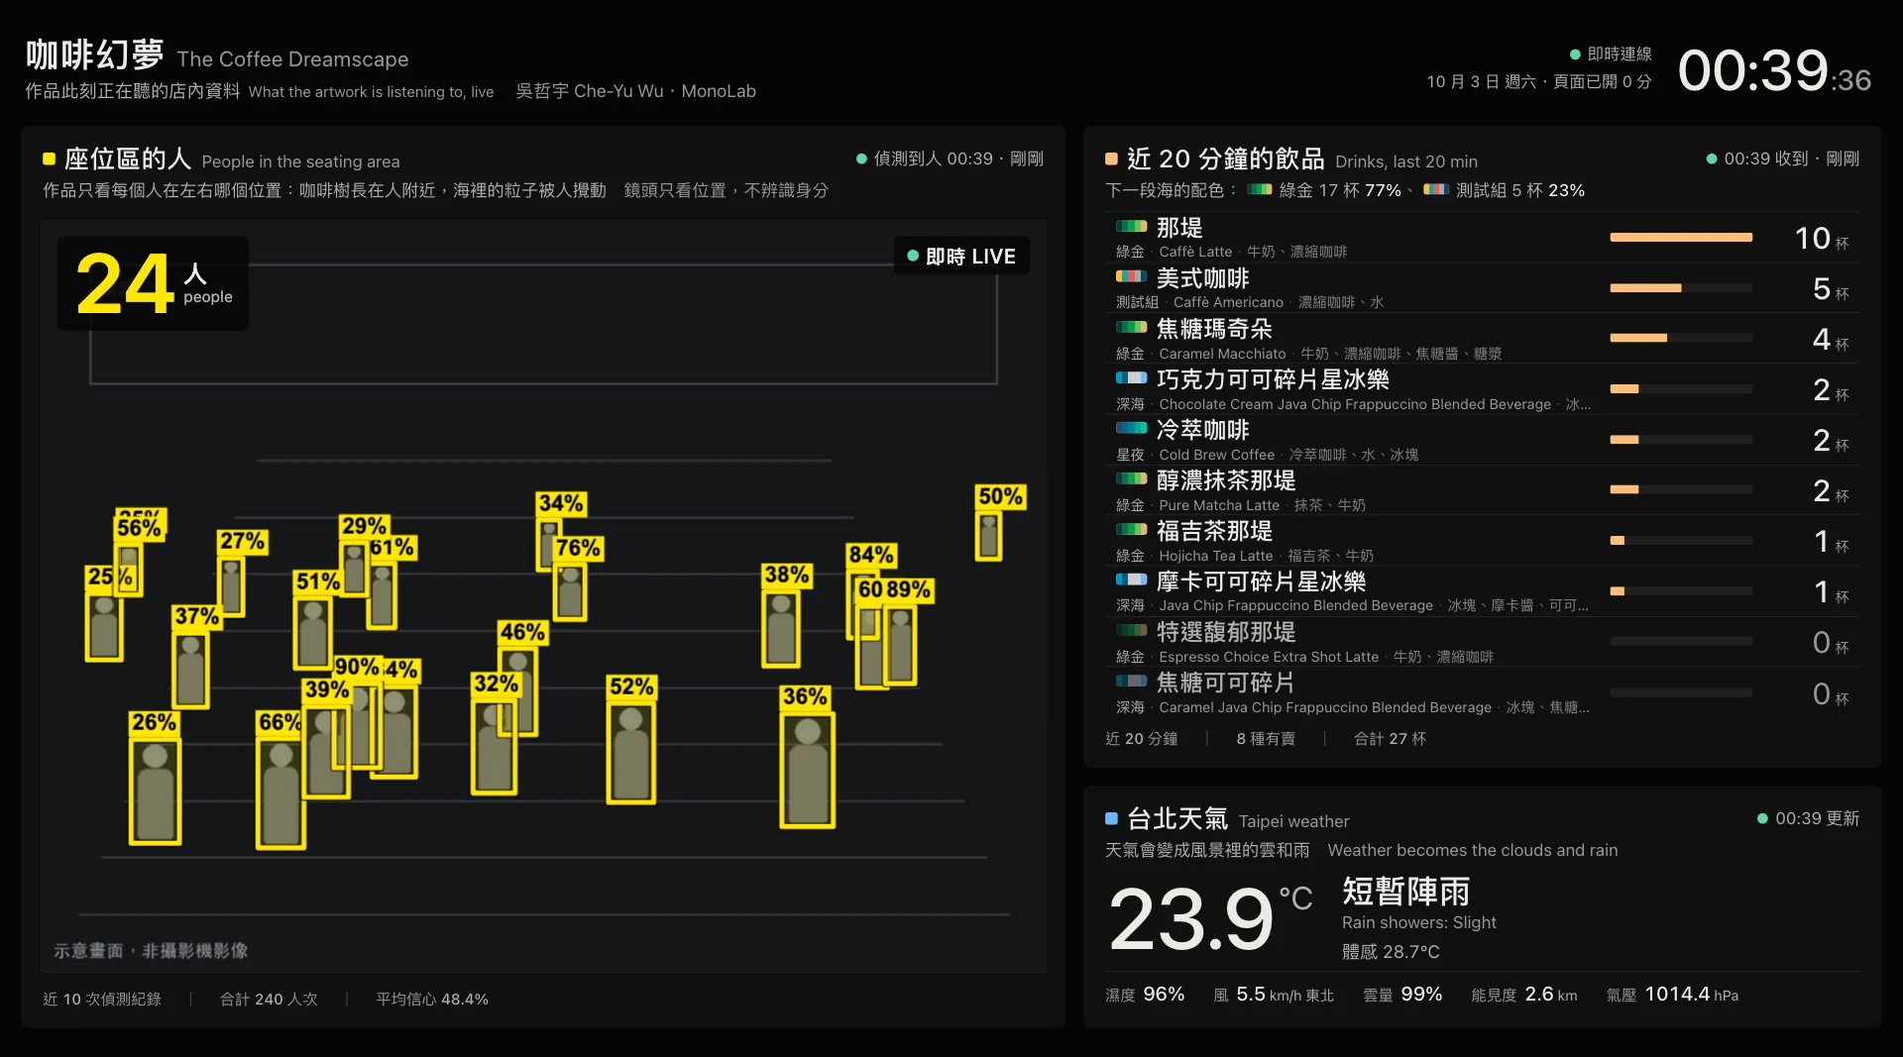The height and width of the screenshot is (1057, 1903).
Task: Click the blue square icon beside 台北天氣
Action: tap(1111, 818)
